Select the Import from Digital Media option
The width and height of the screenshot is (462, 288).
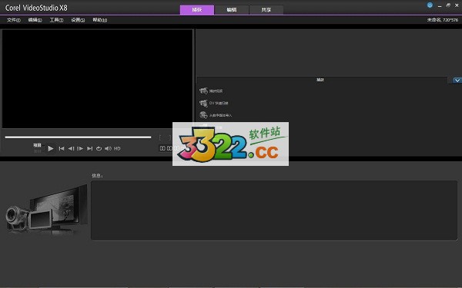216,115
